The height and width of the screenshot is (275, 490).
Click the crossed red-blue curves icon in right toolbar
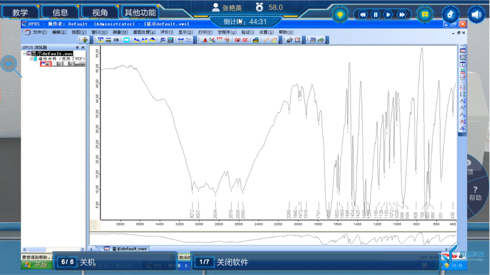click(463, 121)
